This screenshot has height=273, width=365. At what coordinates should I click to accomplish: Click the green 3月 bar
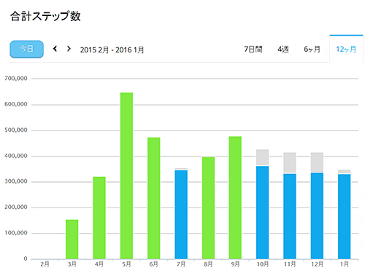pos(72,240)
